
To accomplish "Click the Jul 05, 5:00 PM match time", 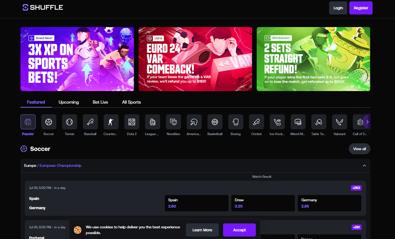I will 47,188.
